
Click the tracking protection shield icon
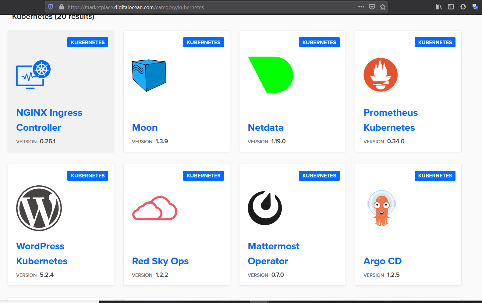tap(51, 7)
